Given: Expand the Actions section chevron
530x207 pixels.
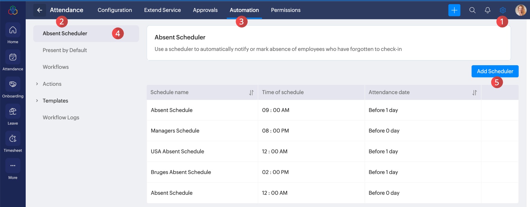Looking at the screenshot, I should point(37,84).
